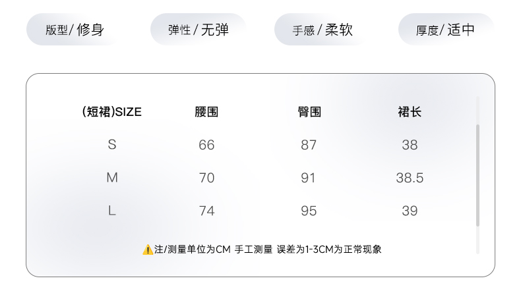The image size is (521, 295).
Task: Select the S size row label
Action: [x=112, y=145]
